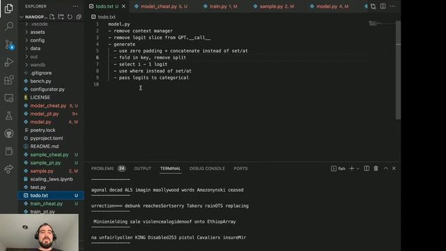Open the Search view in activity bar
446x251 pixels.
[x=9, y=26]
